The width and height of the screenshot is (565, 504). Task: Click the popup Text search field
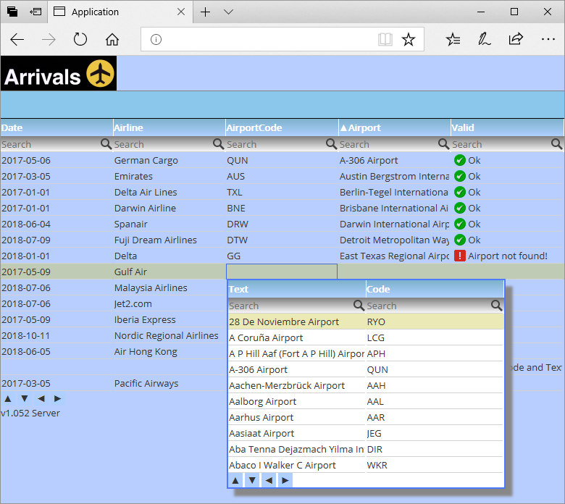pyautogui.click(x=290, y=306)
